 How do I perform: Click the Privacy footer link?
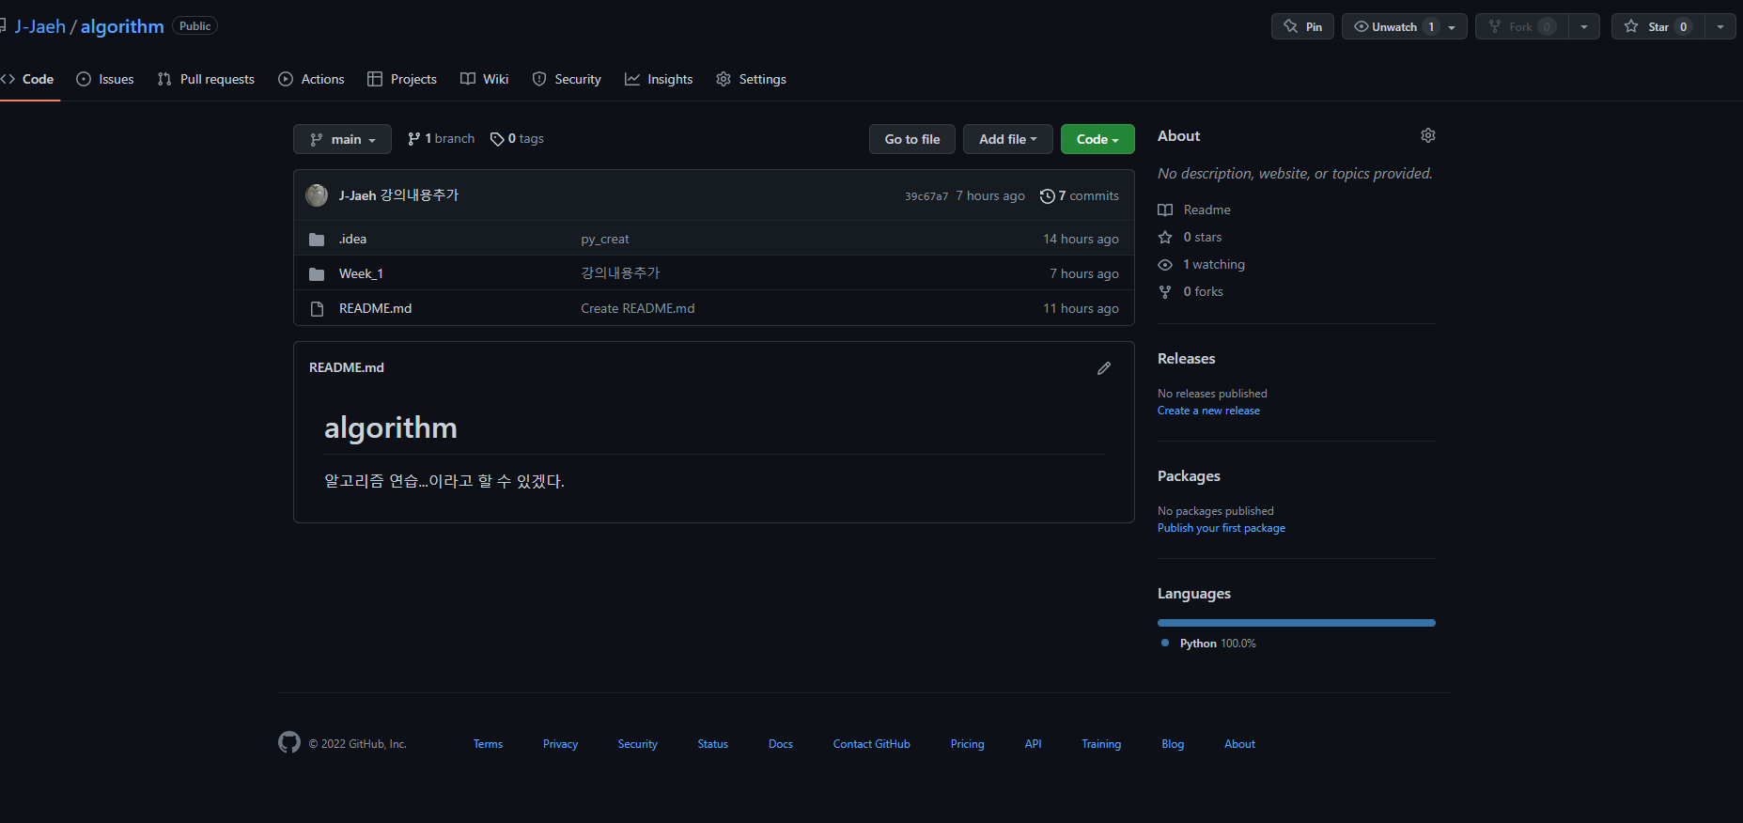(560, 744)
